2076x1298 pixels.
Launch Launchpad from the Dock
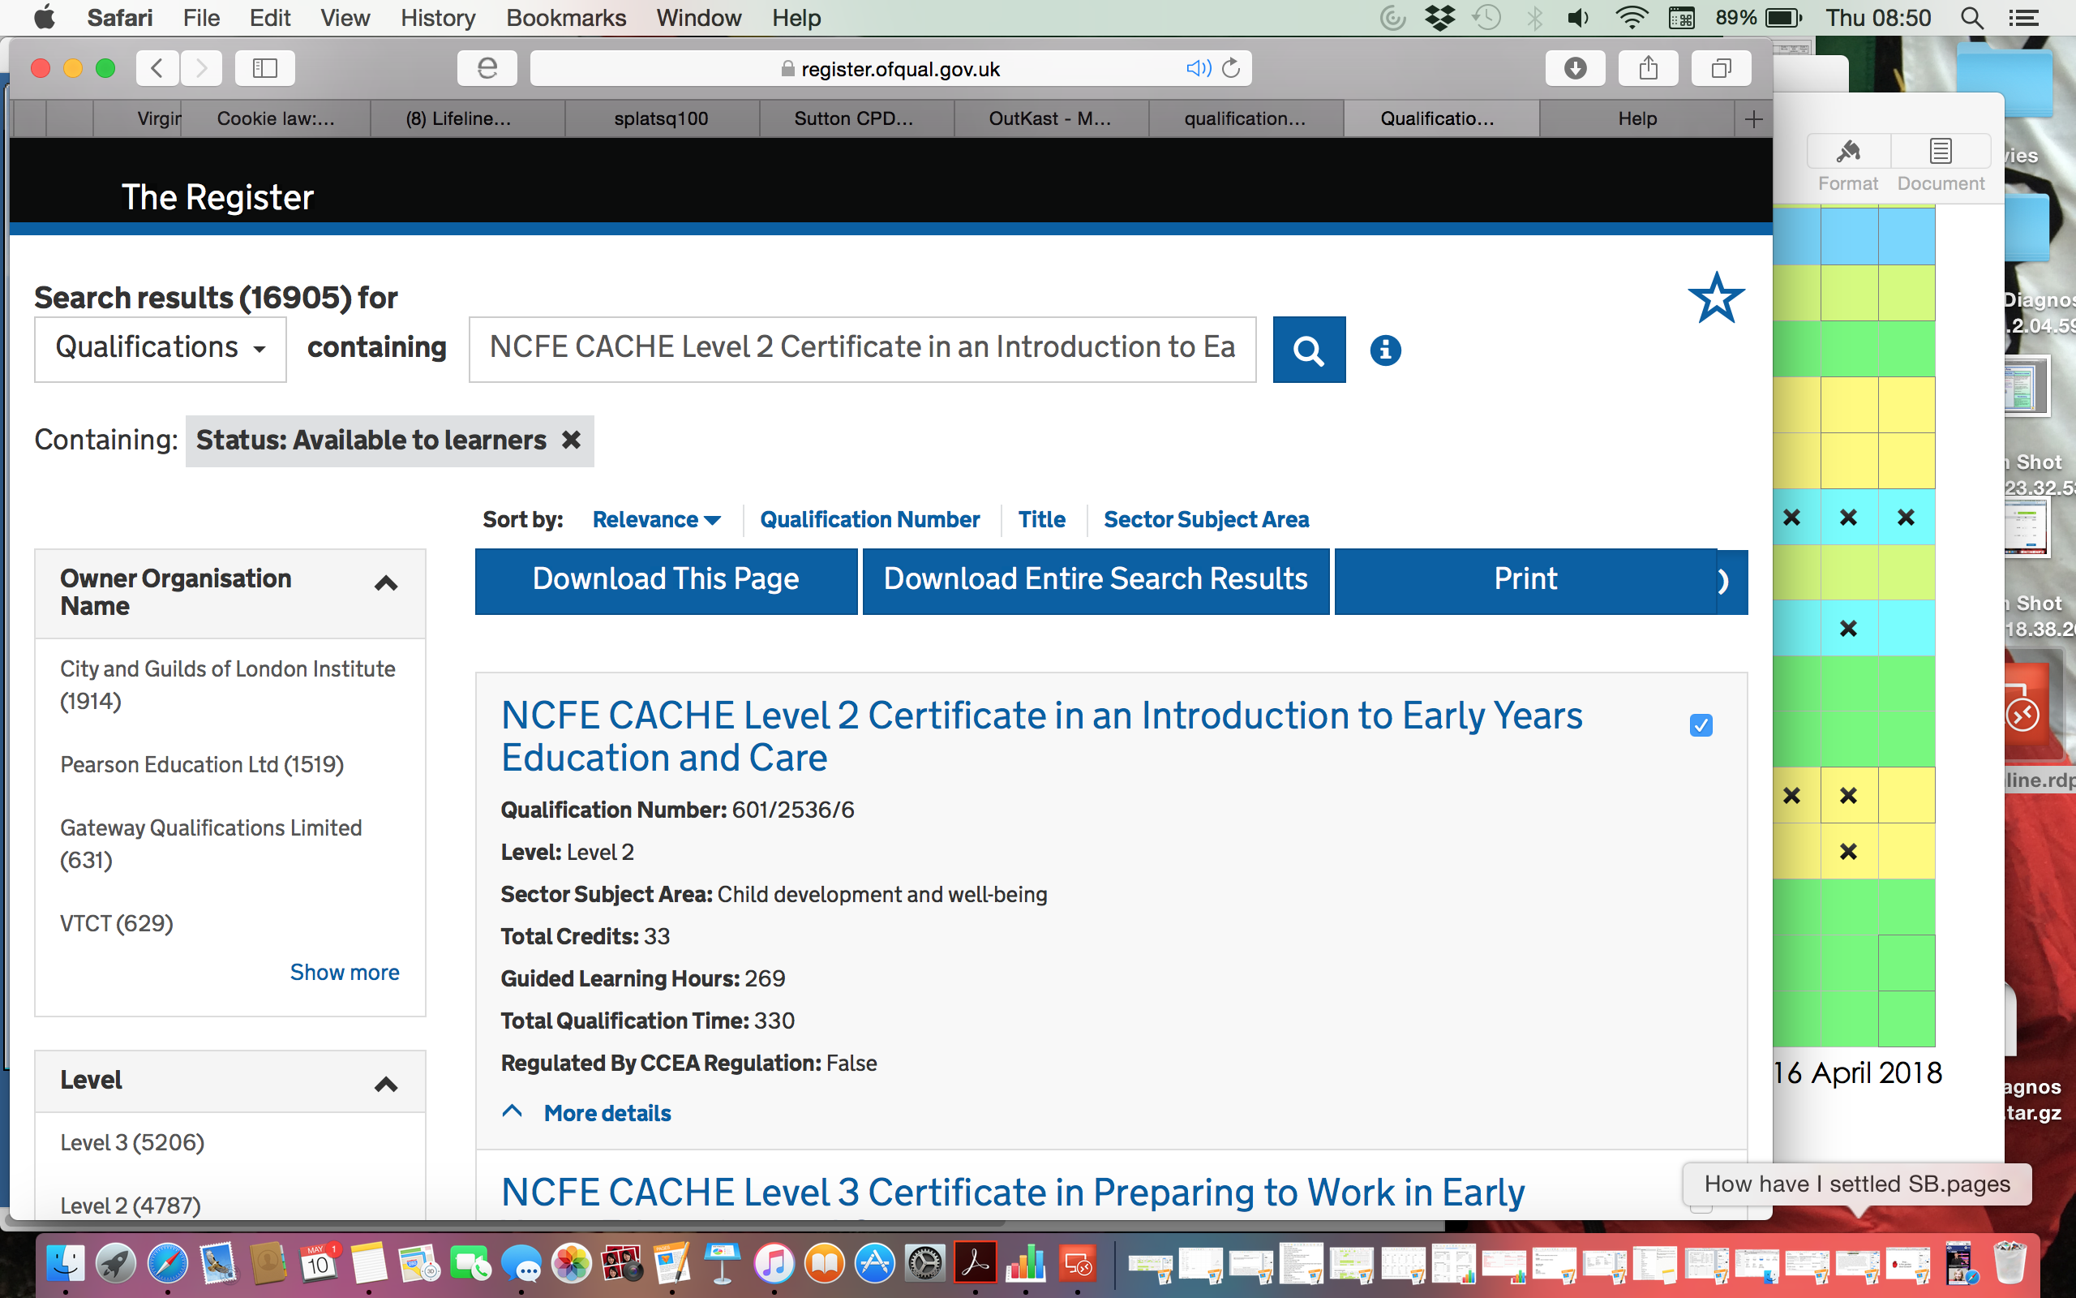[116, 1263]
